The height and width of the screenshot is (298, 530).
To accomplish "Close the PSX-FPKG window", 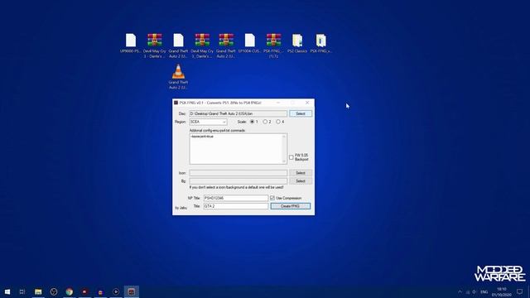I will coord(307,103).
